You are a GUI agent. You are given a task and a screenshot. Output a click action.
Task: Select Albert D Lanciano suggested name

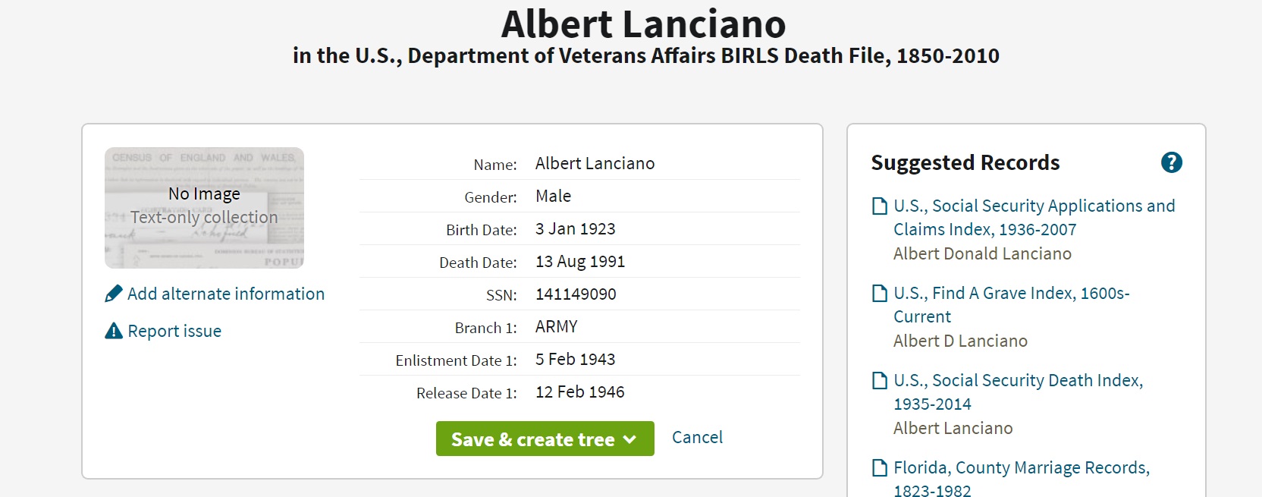point(960,341)
